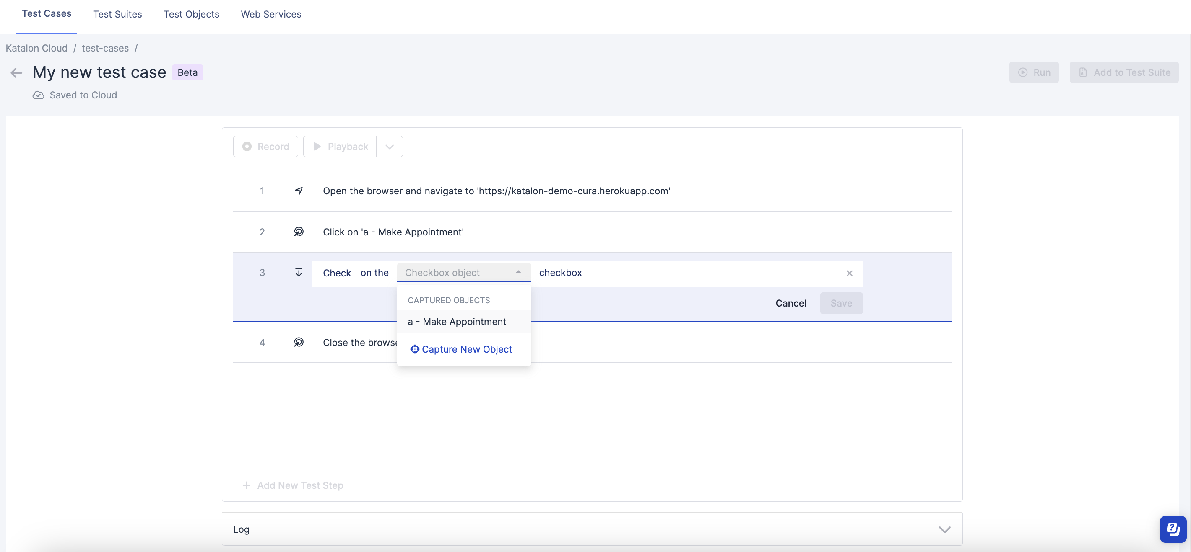Click the click-action icon on step 2

tap(299, 232)
